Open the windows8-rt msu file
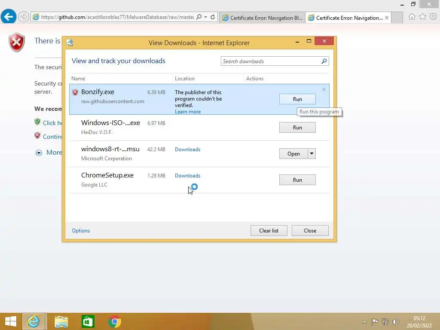The height and width of the screenshot is (330, 440). 293,154
